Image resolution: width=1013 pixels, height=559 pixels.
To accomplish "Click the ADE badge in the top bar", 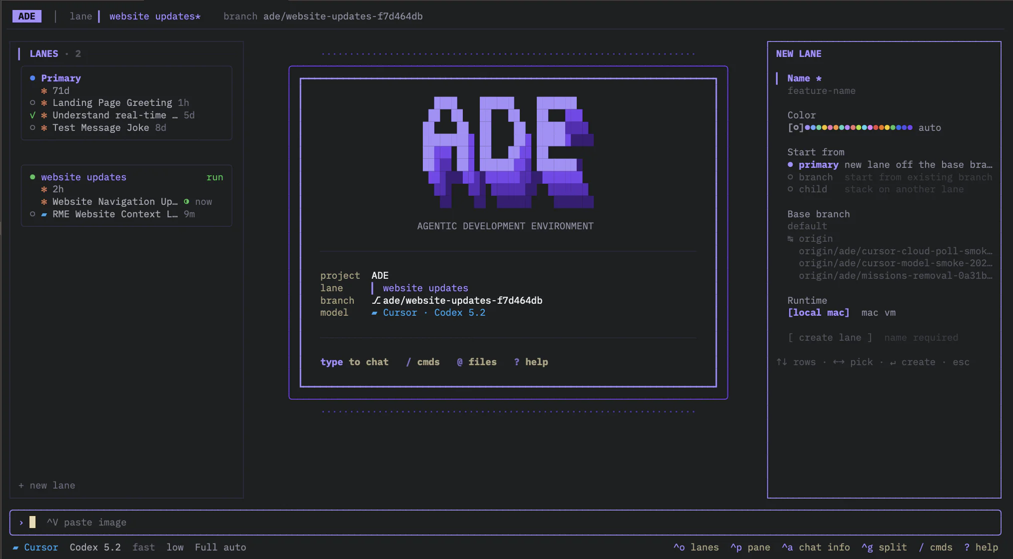I will coord(26,16).
